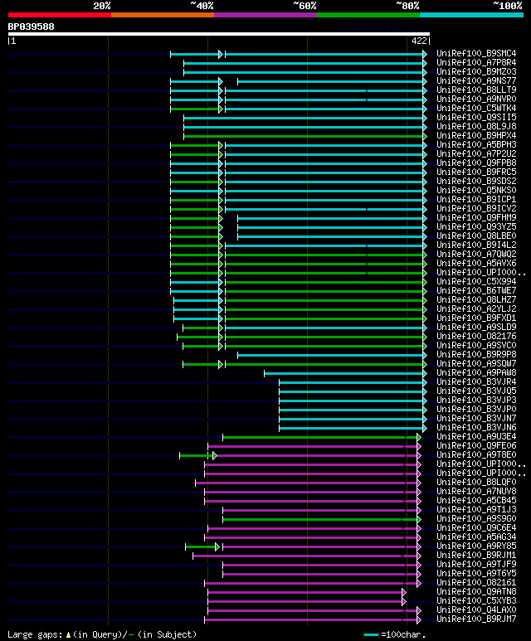
Task: Open hit UniRef100_A9SVC0
Action: 476,346
